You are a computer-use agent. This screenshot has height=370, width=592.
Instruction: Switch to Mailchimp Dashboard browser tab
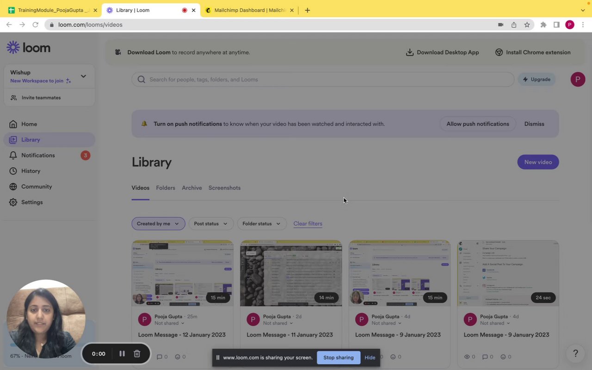(x=250, y=10)
